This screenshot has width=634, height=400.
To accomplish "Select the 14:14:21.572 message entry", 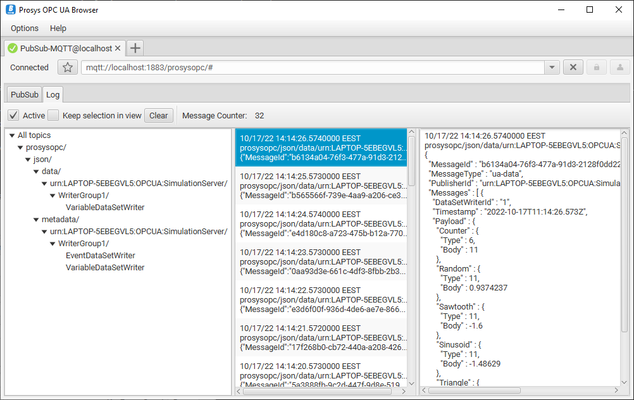I will pyautogui.click(x=321, y=338).
